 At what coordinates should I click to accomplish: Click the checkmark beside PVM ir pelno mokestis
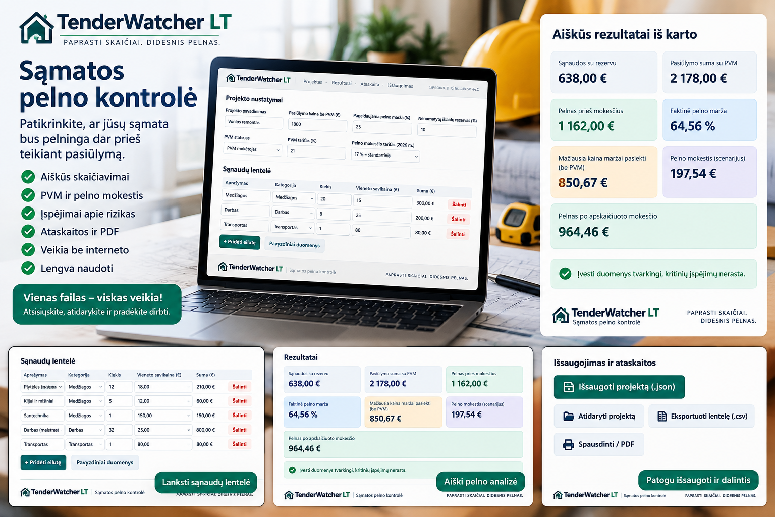(28, 195)
